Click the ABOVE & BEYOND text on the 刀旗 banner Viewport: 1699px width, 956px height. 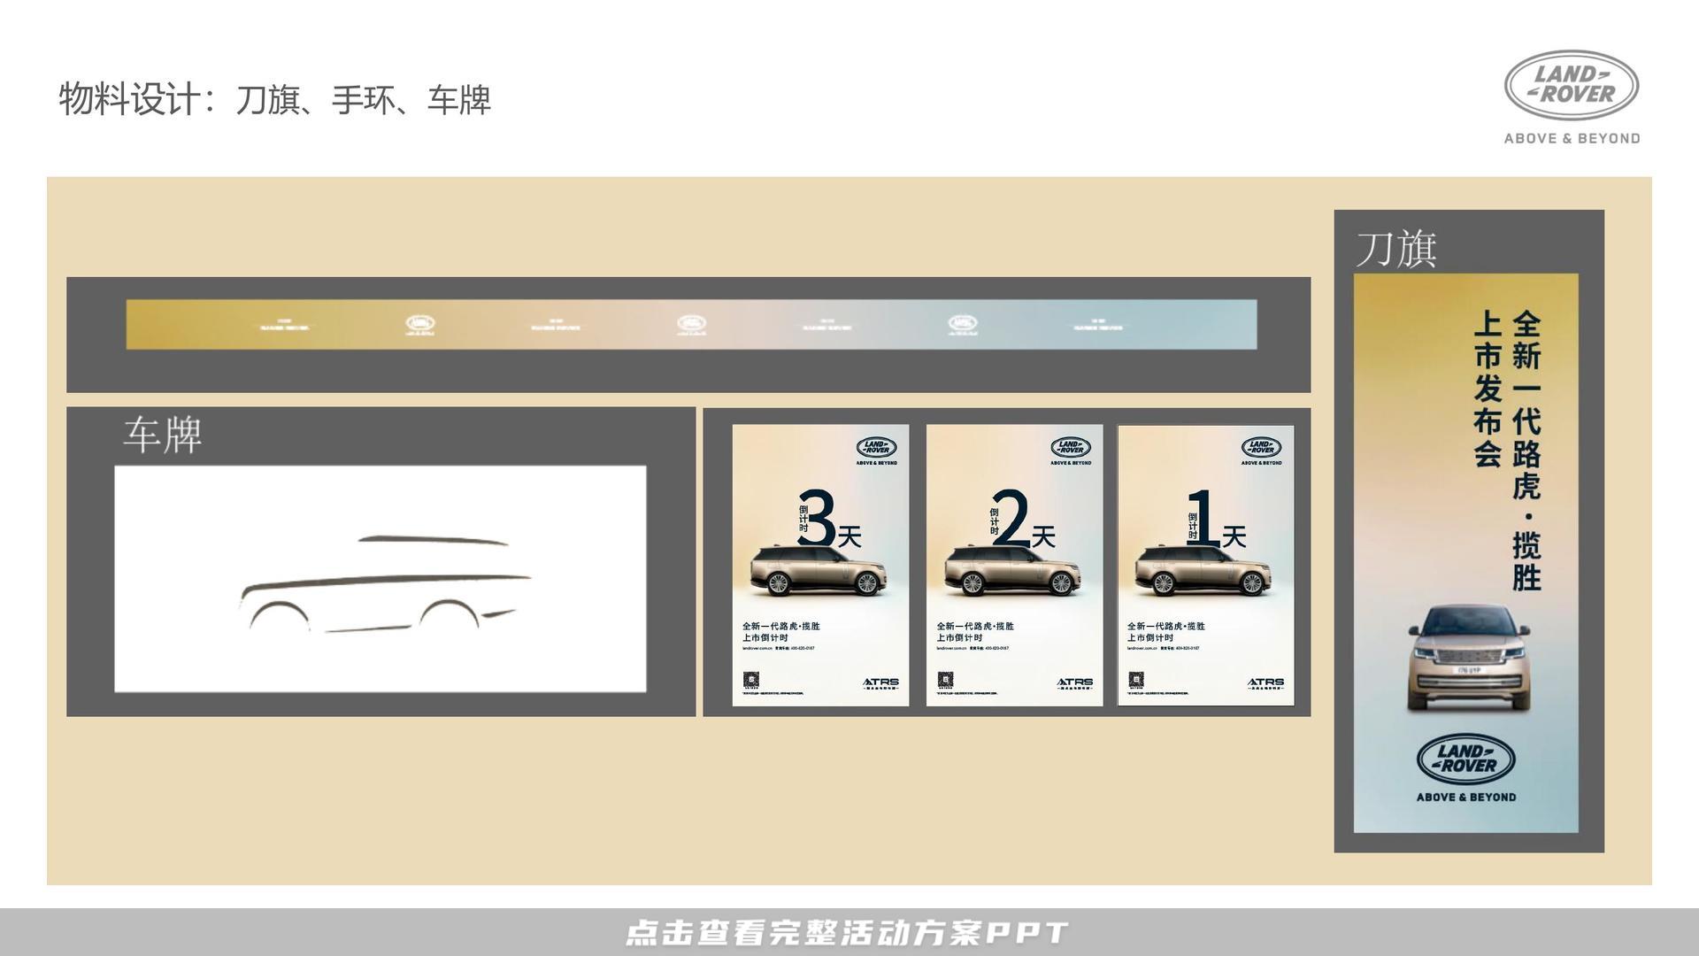(1466, 798)
